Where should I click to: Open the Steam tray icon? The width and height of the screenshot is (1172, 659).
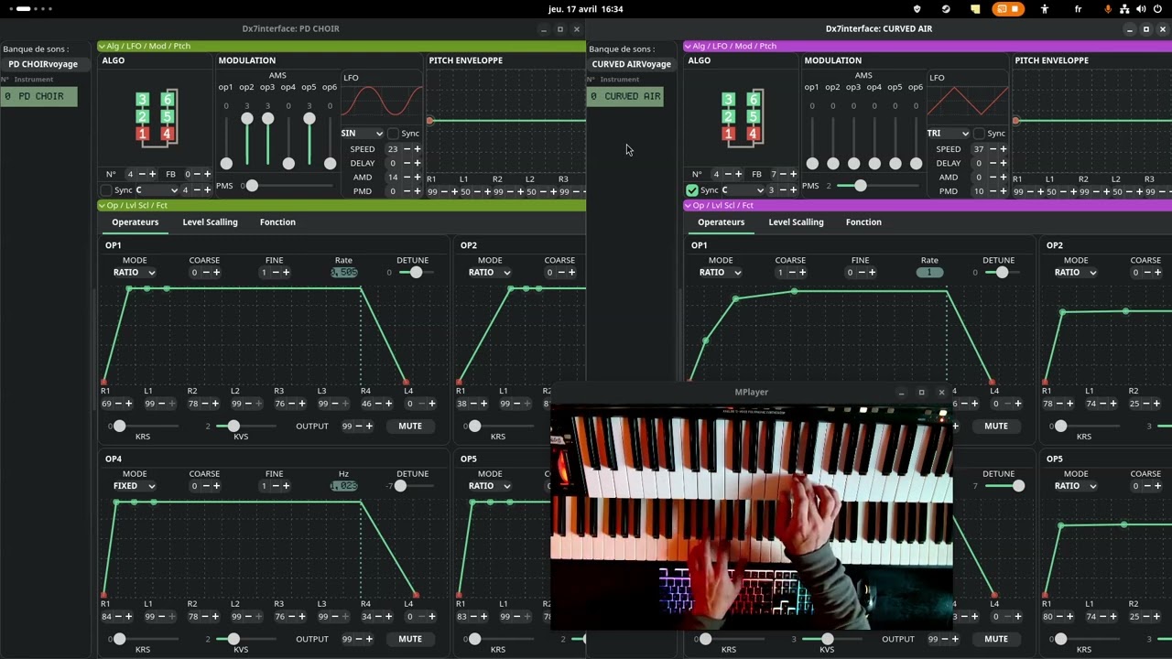click(x=946, y=9)
